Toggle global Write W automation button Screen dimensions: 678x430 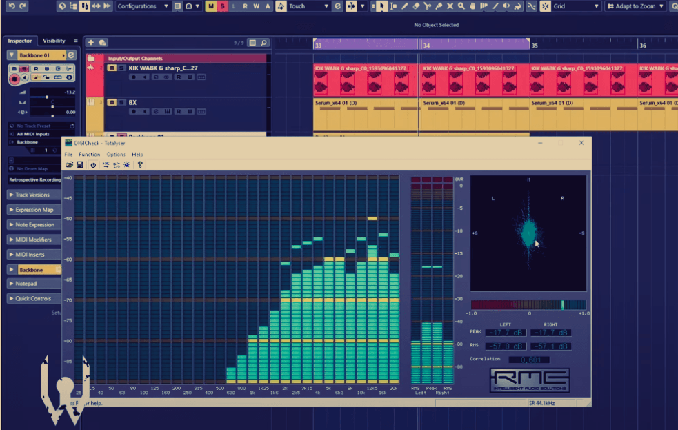[x=257, y=6]
